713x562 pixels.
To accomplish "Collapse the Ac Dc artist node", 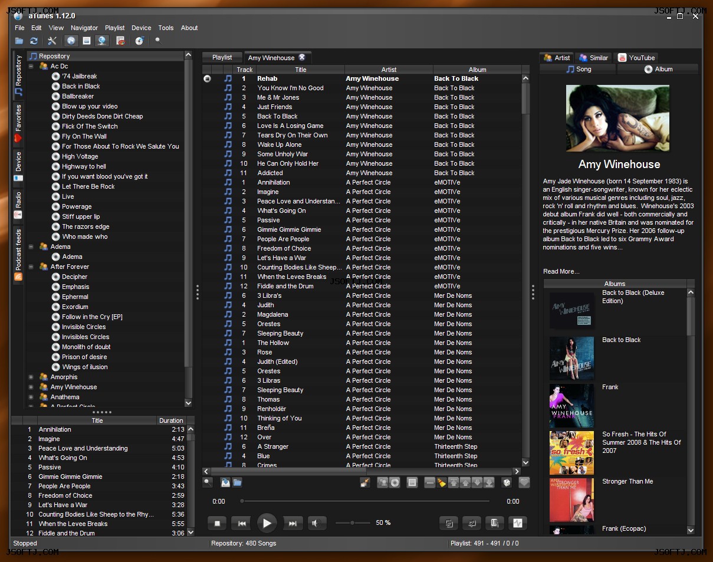I will pyautogui.click(x=31, y=66).
